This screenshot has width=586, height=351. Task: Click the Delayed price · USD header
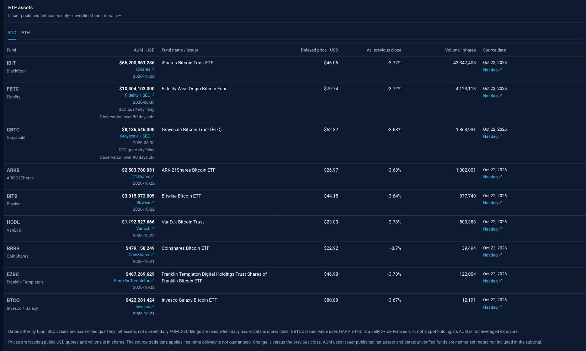coord(319,50)
